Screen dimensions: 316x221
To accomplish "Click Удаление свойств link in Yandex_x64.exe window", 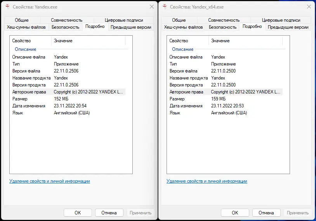I will (207, 181).
